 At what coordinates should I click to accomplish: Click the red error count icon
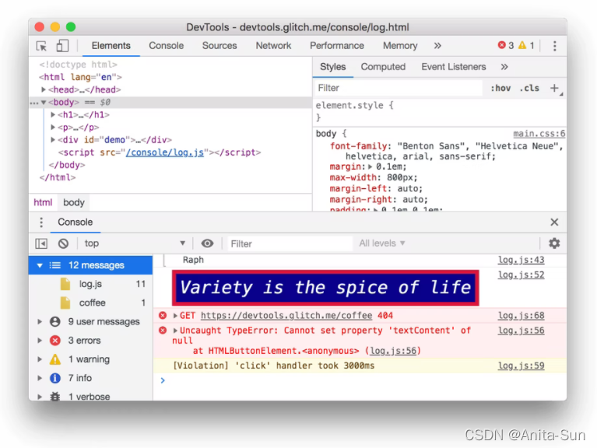click(502, 45)
